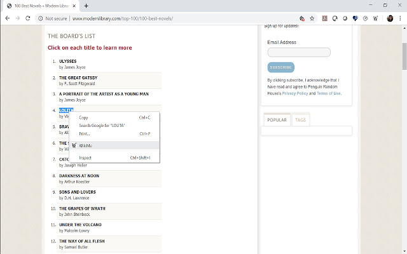This screenshot has height=254, width=407.
Task: Click author text "by Samuel Butler"
Action: tap(73, 247)
